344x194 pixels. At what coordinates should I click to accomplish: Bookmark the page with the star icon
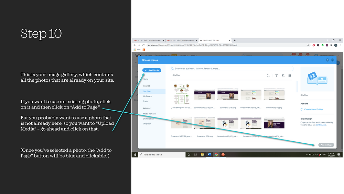[x=308, y=45]
